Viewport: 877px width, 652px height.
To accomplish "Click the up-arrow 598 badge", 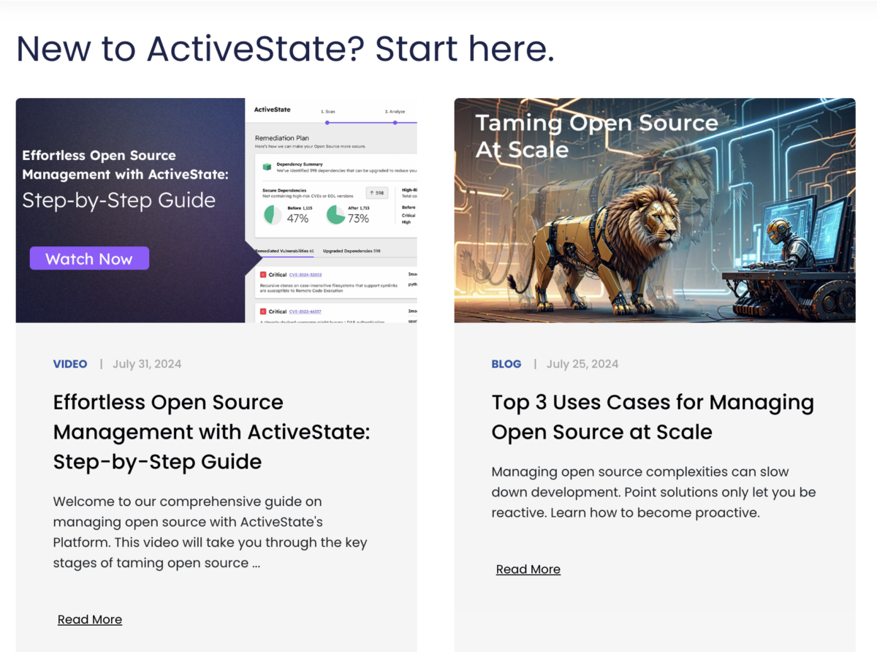I will pyautogui.click(x=376, y=193).
